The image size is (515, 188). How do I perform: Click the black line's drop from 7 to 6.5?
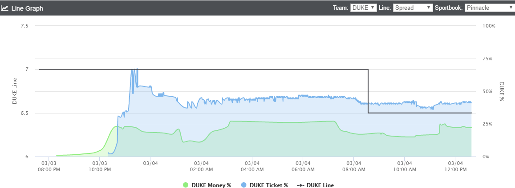pos(368,91)
